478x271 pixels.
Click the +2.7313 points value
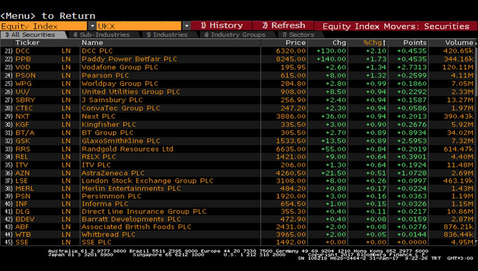pyautogui.click(x=412, y=67)
